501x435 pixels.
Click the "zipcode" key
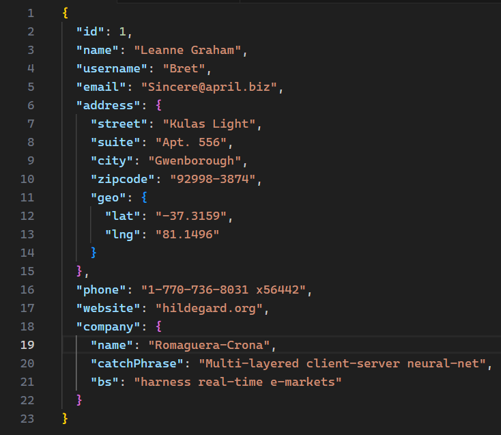(x=123, y=180)
